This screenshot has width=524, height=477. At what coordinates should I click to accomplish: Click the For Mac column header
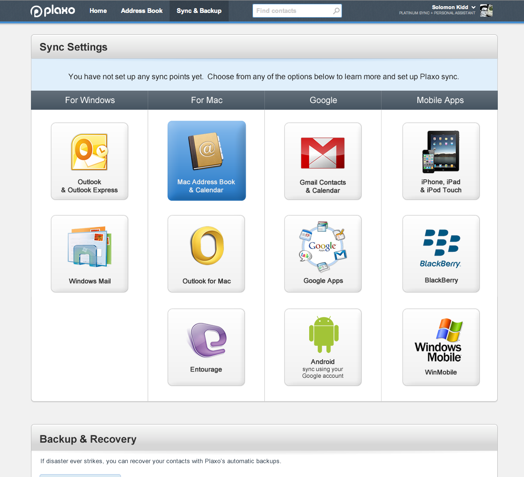click(x=207, y=100)
